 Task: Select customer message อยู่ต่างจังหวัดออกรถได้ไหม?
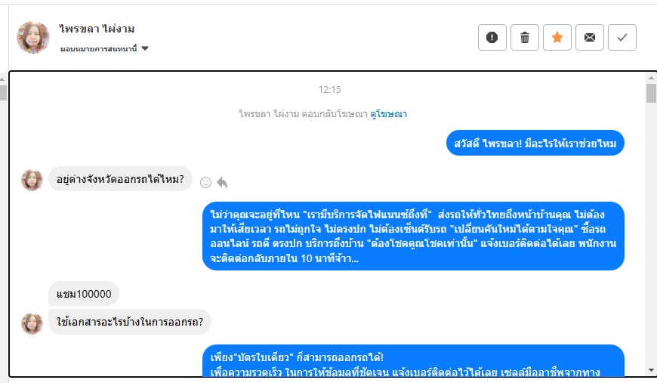click(120, 179)
